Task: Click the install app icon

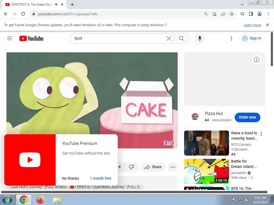Action: pos(215,14)
